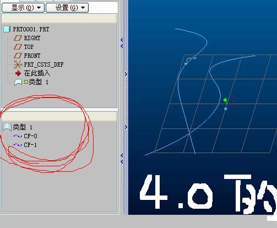Open the 设置(G) dropdown menu
This screenshot has width=277, height=228.
67,8
